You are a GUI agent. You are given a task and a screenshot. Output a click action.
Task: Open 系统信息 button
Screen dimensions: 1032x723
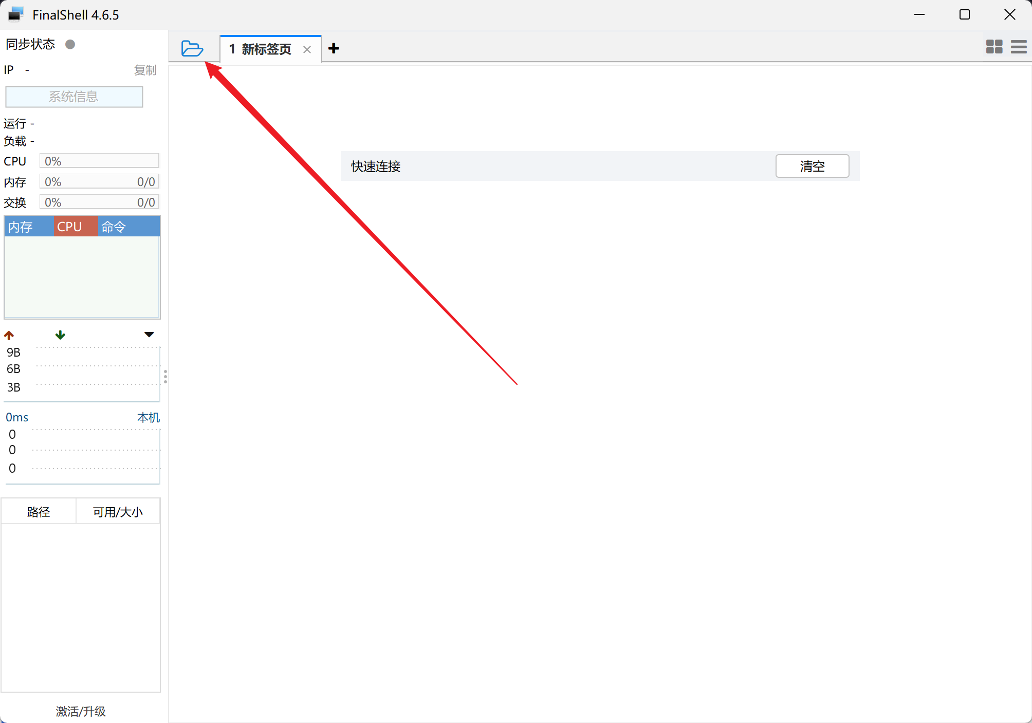pyautogui.click(x=74, y=97)
